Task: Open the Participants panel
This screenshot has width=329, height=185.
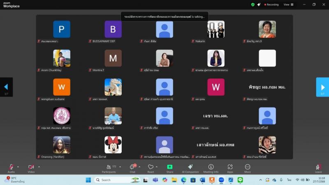Action: 109,169
